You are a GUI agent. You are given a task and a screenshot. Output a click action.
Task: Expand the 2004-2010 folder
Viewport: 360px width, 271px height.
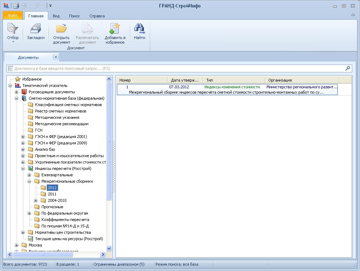(36, 200)
